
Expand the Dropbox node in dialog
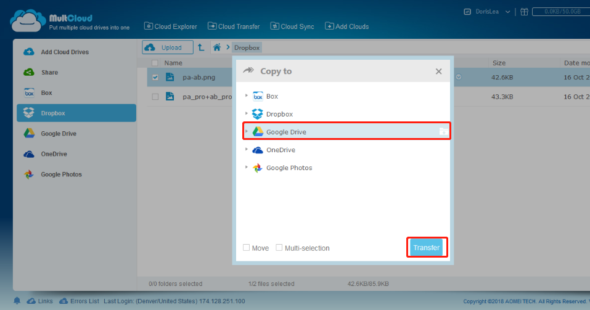(247, 113)
